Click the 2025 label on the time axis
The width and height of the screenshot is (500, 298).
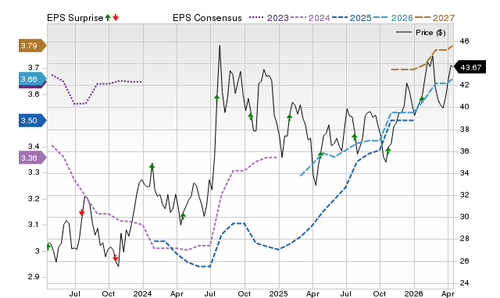(278, 293)
